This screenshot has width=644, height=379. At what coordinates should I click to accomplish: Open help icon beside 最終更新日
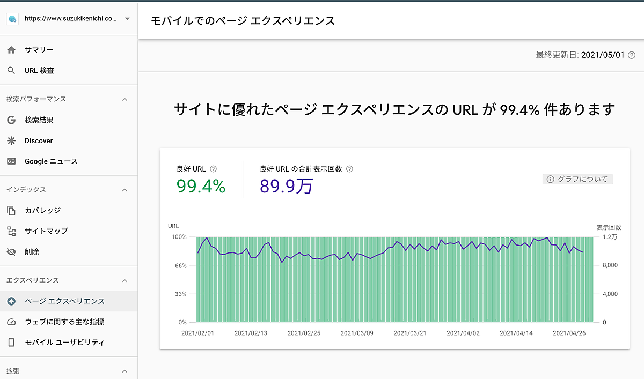[632, 55]
